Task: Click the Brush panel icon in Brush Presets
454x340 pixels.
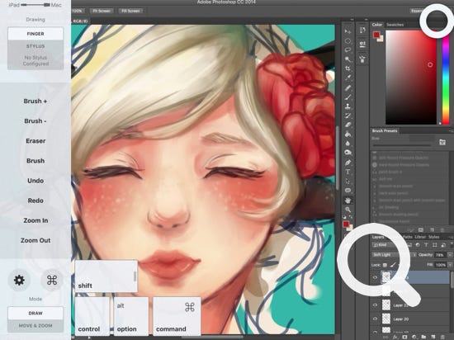Action: pyautogui.click(x=442, y=142)
